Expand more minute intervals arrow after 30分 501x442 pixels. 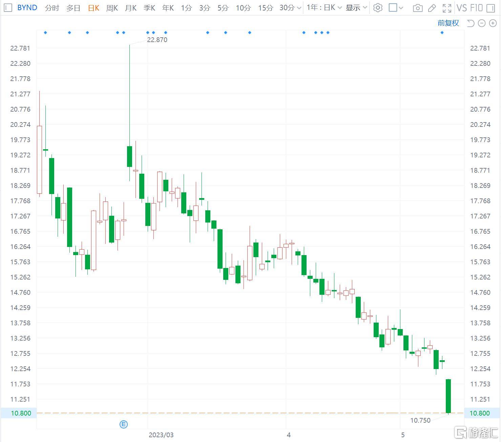[299, 8]
